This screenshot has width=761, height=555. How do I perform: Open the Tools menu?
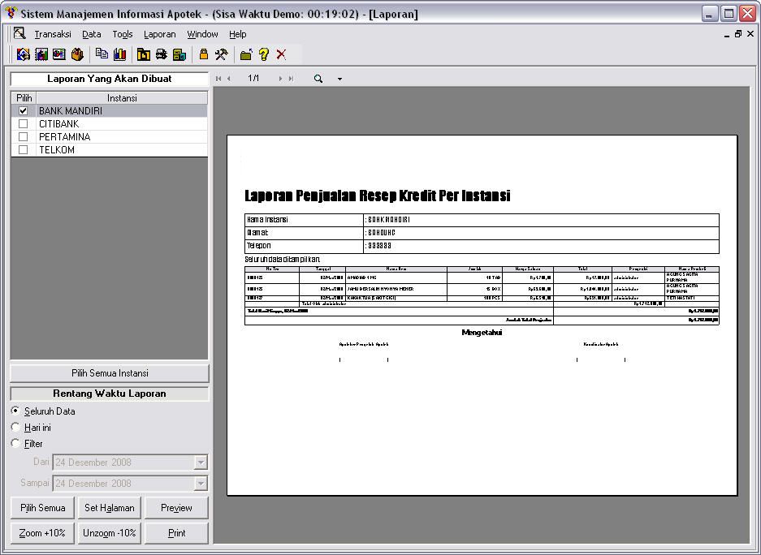[123, 34]
